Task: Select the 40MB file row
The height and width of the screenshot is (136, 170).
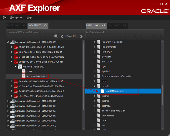Action: pyautogui.click(x=44, y=72)
